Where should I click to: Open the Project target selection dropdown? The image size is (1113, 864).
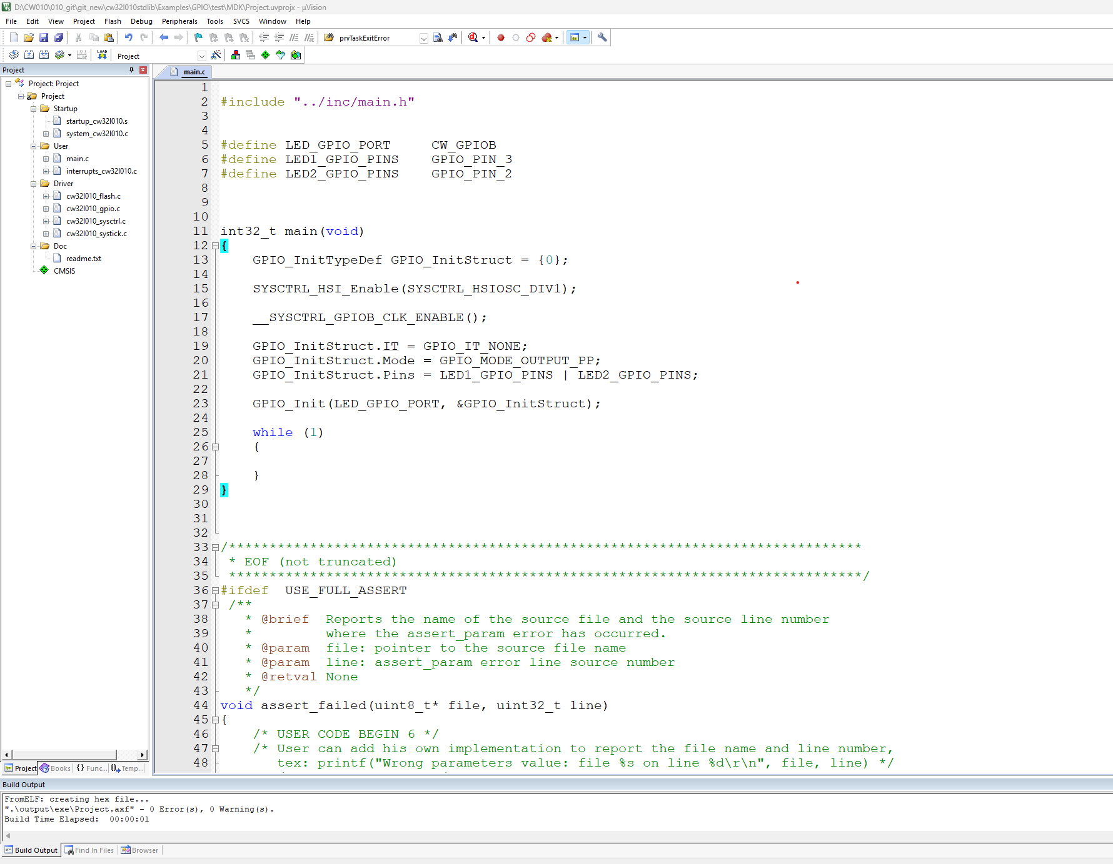(201, 56)
